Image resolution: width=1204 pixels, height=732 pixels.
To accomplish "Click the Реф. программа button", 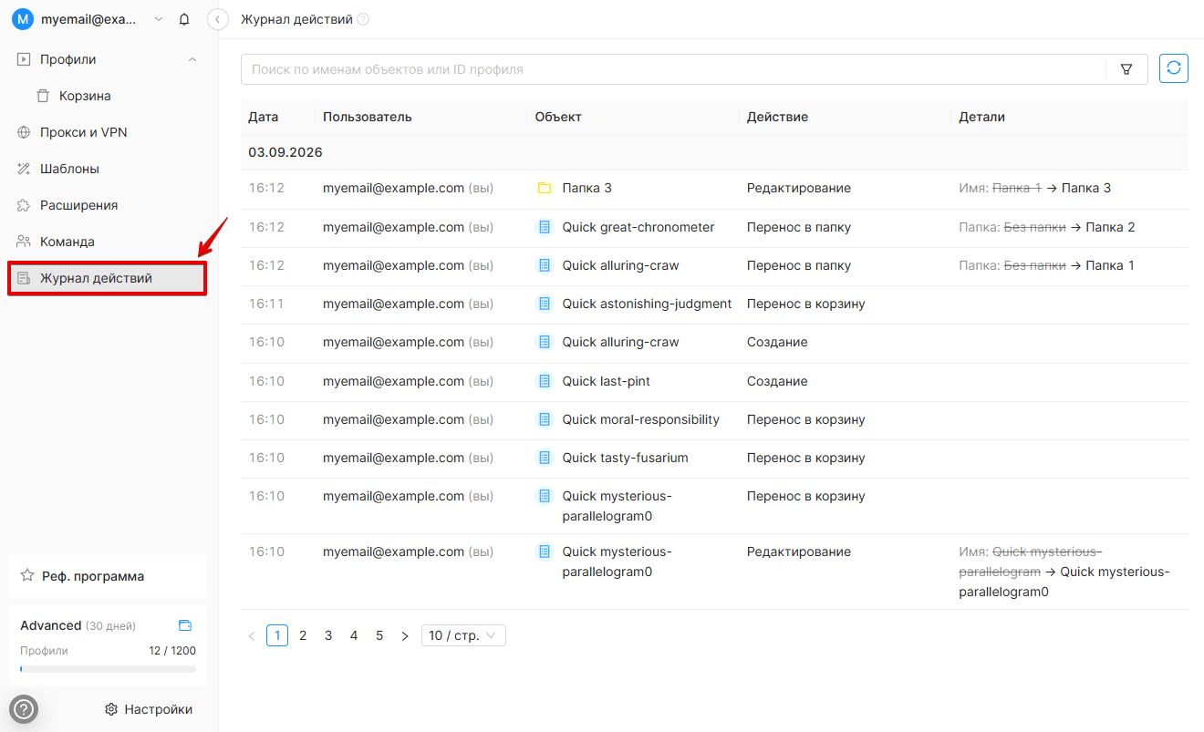I will pyautogui.click(x=108, y=576).
